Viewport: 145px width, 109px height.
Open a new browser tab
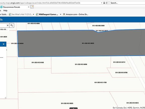tap(32, 7)
